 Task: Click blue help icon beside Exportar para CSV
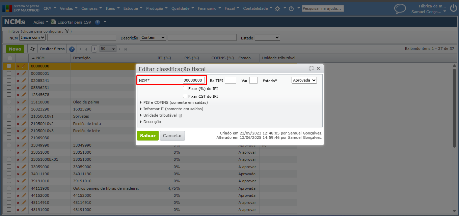click(x=98, y=22)
